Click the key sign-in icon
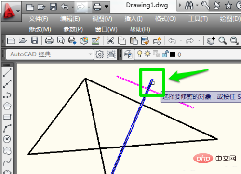The height and width of the screenshot is (174, 241). 205,5
